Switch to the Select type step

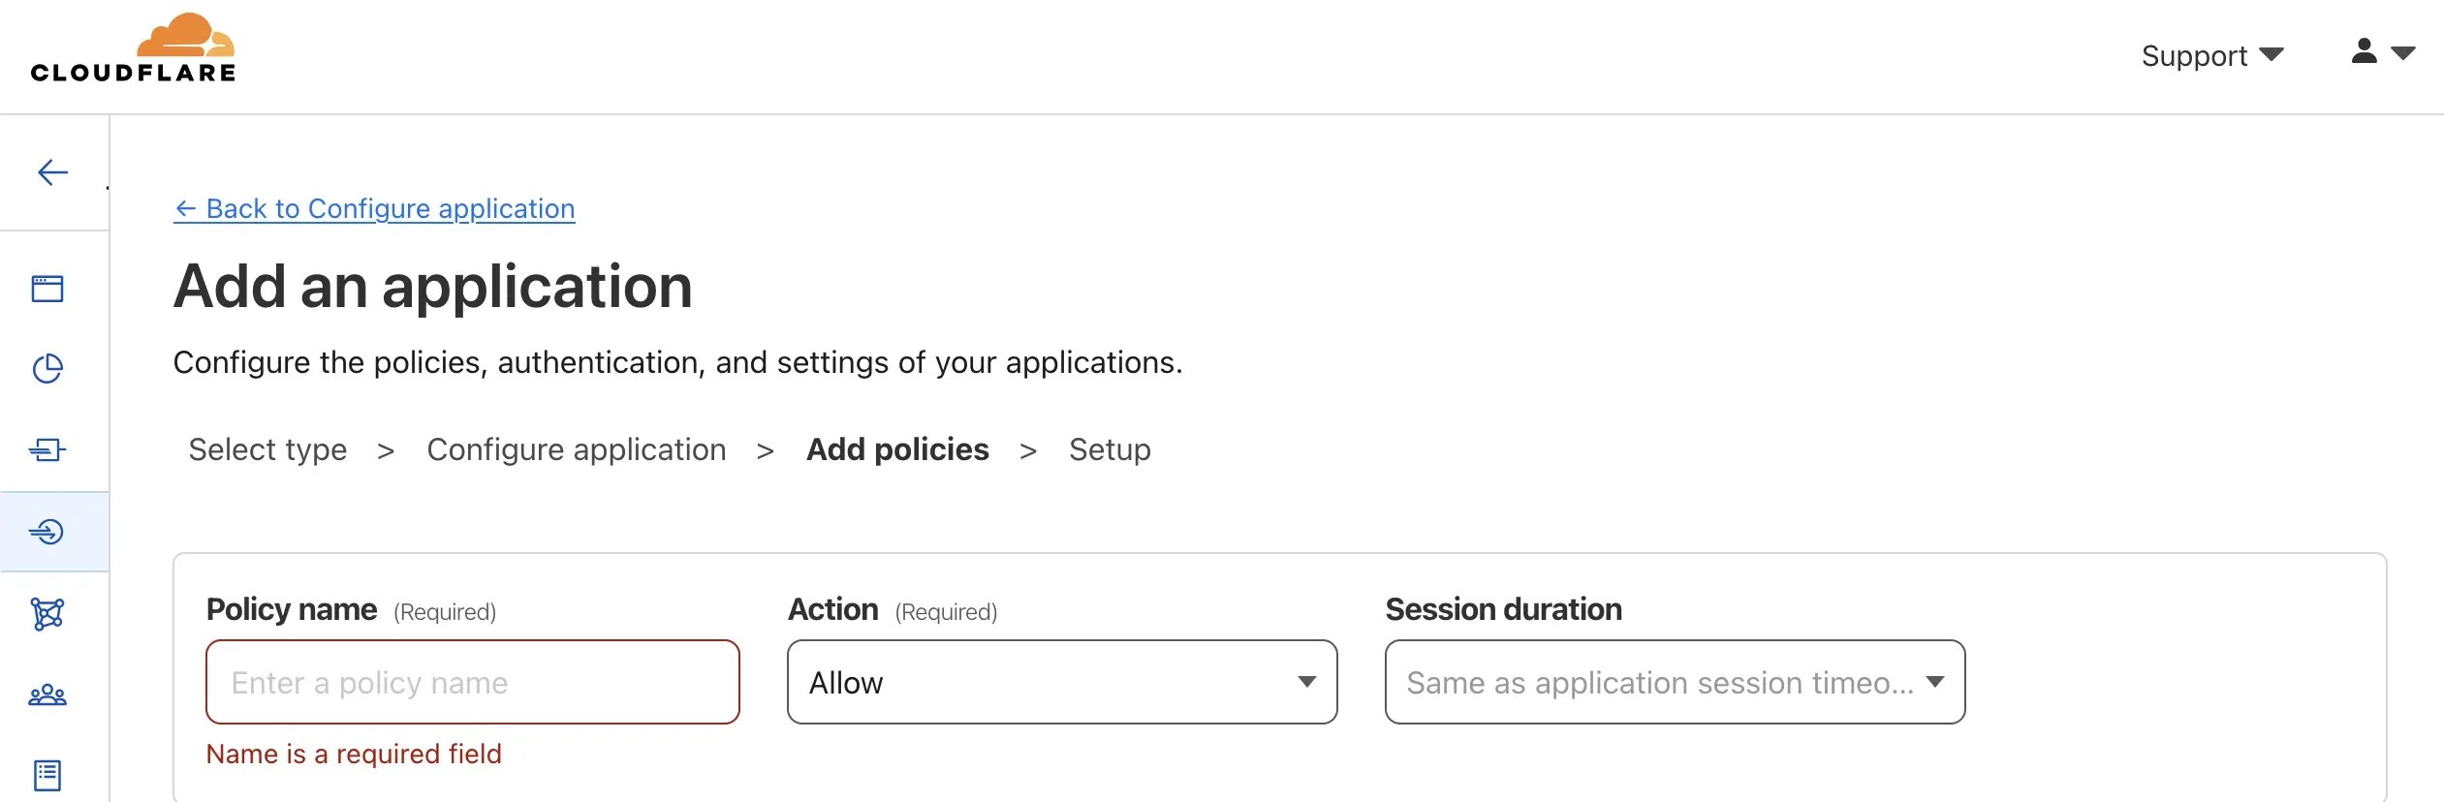click(x=268, y=449)
